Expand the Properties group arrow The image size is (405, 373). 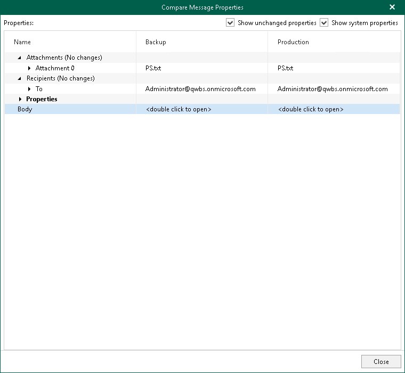pyautogui.click(x=20, y=99)
